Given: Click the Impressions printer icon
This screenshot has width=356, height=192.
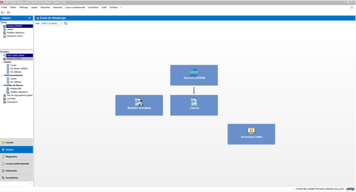Looking at the screenshot, I should [5, 102].
